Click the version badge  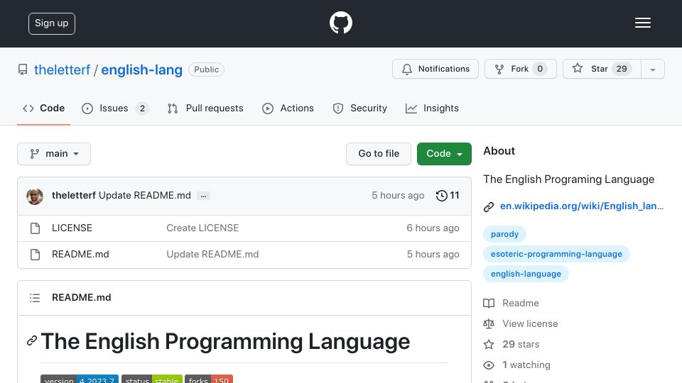80,379
